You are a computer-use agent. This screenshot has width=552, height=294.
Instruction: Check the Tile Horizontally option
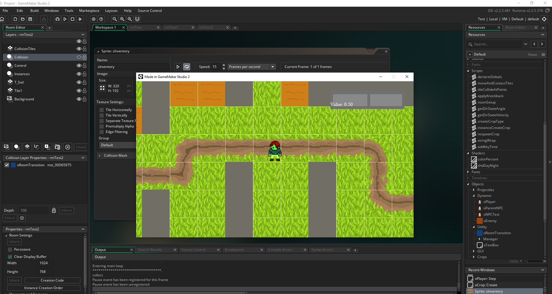pos(101,110)
